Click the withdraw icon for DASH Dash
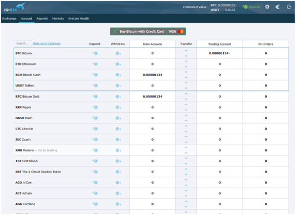The height and width of the screenshot is (215, 296). (x=118, y=118)
